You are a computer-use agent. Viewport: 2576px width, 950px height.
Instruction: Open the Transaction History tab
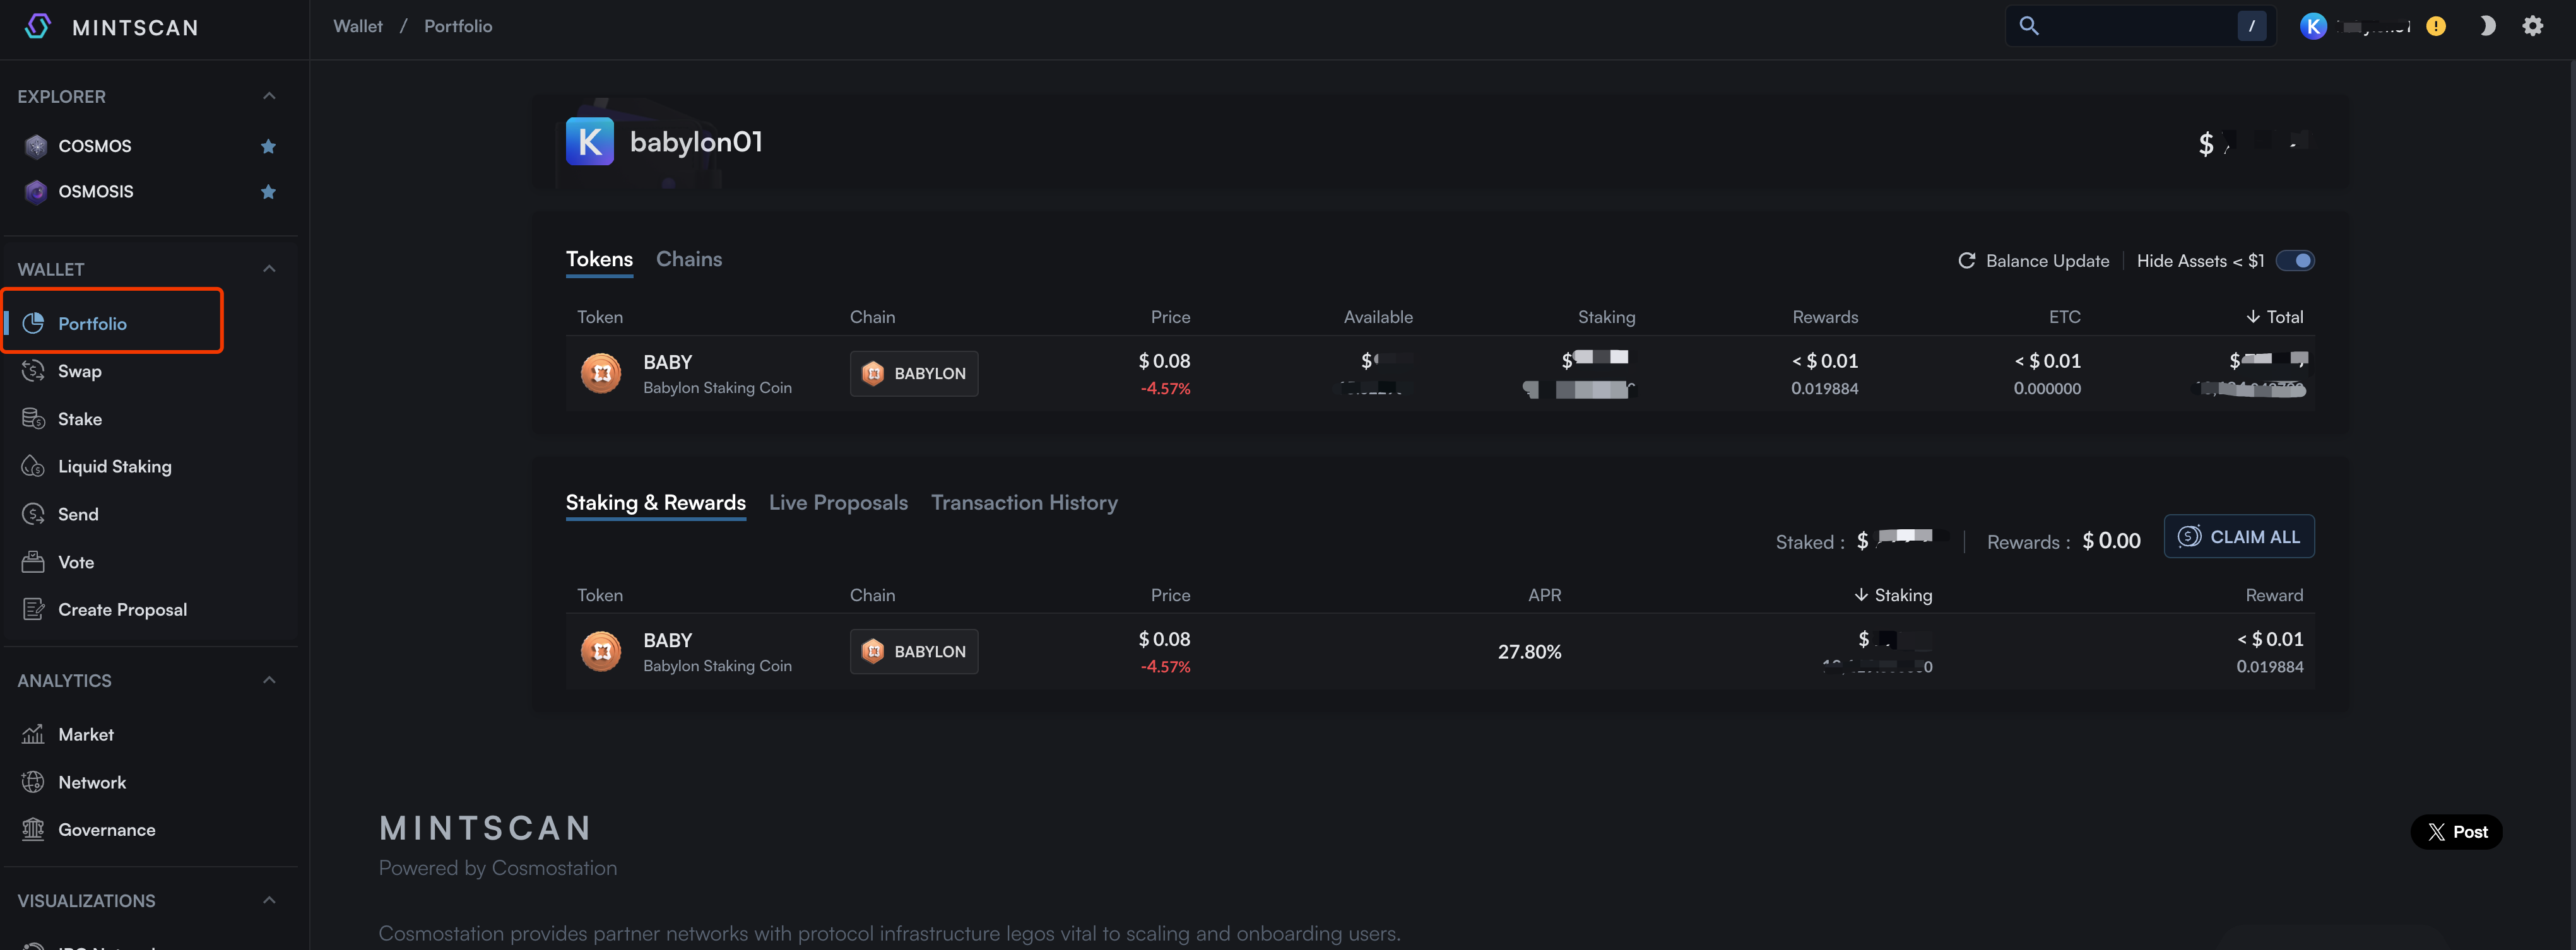(x=1024, y=502)
